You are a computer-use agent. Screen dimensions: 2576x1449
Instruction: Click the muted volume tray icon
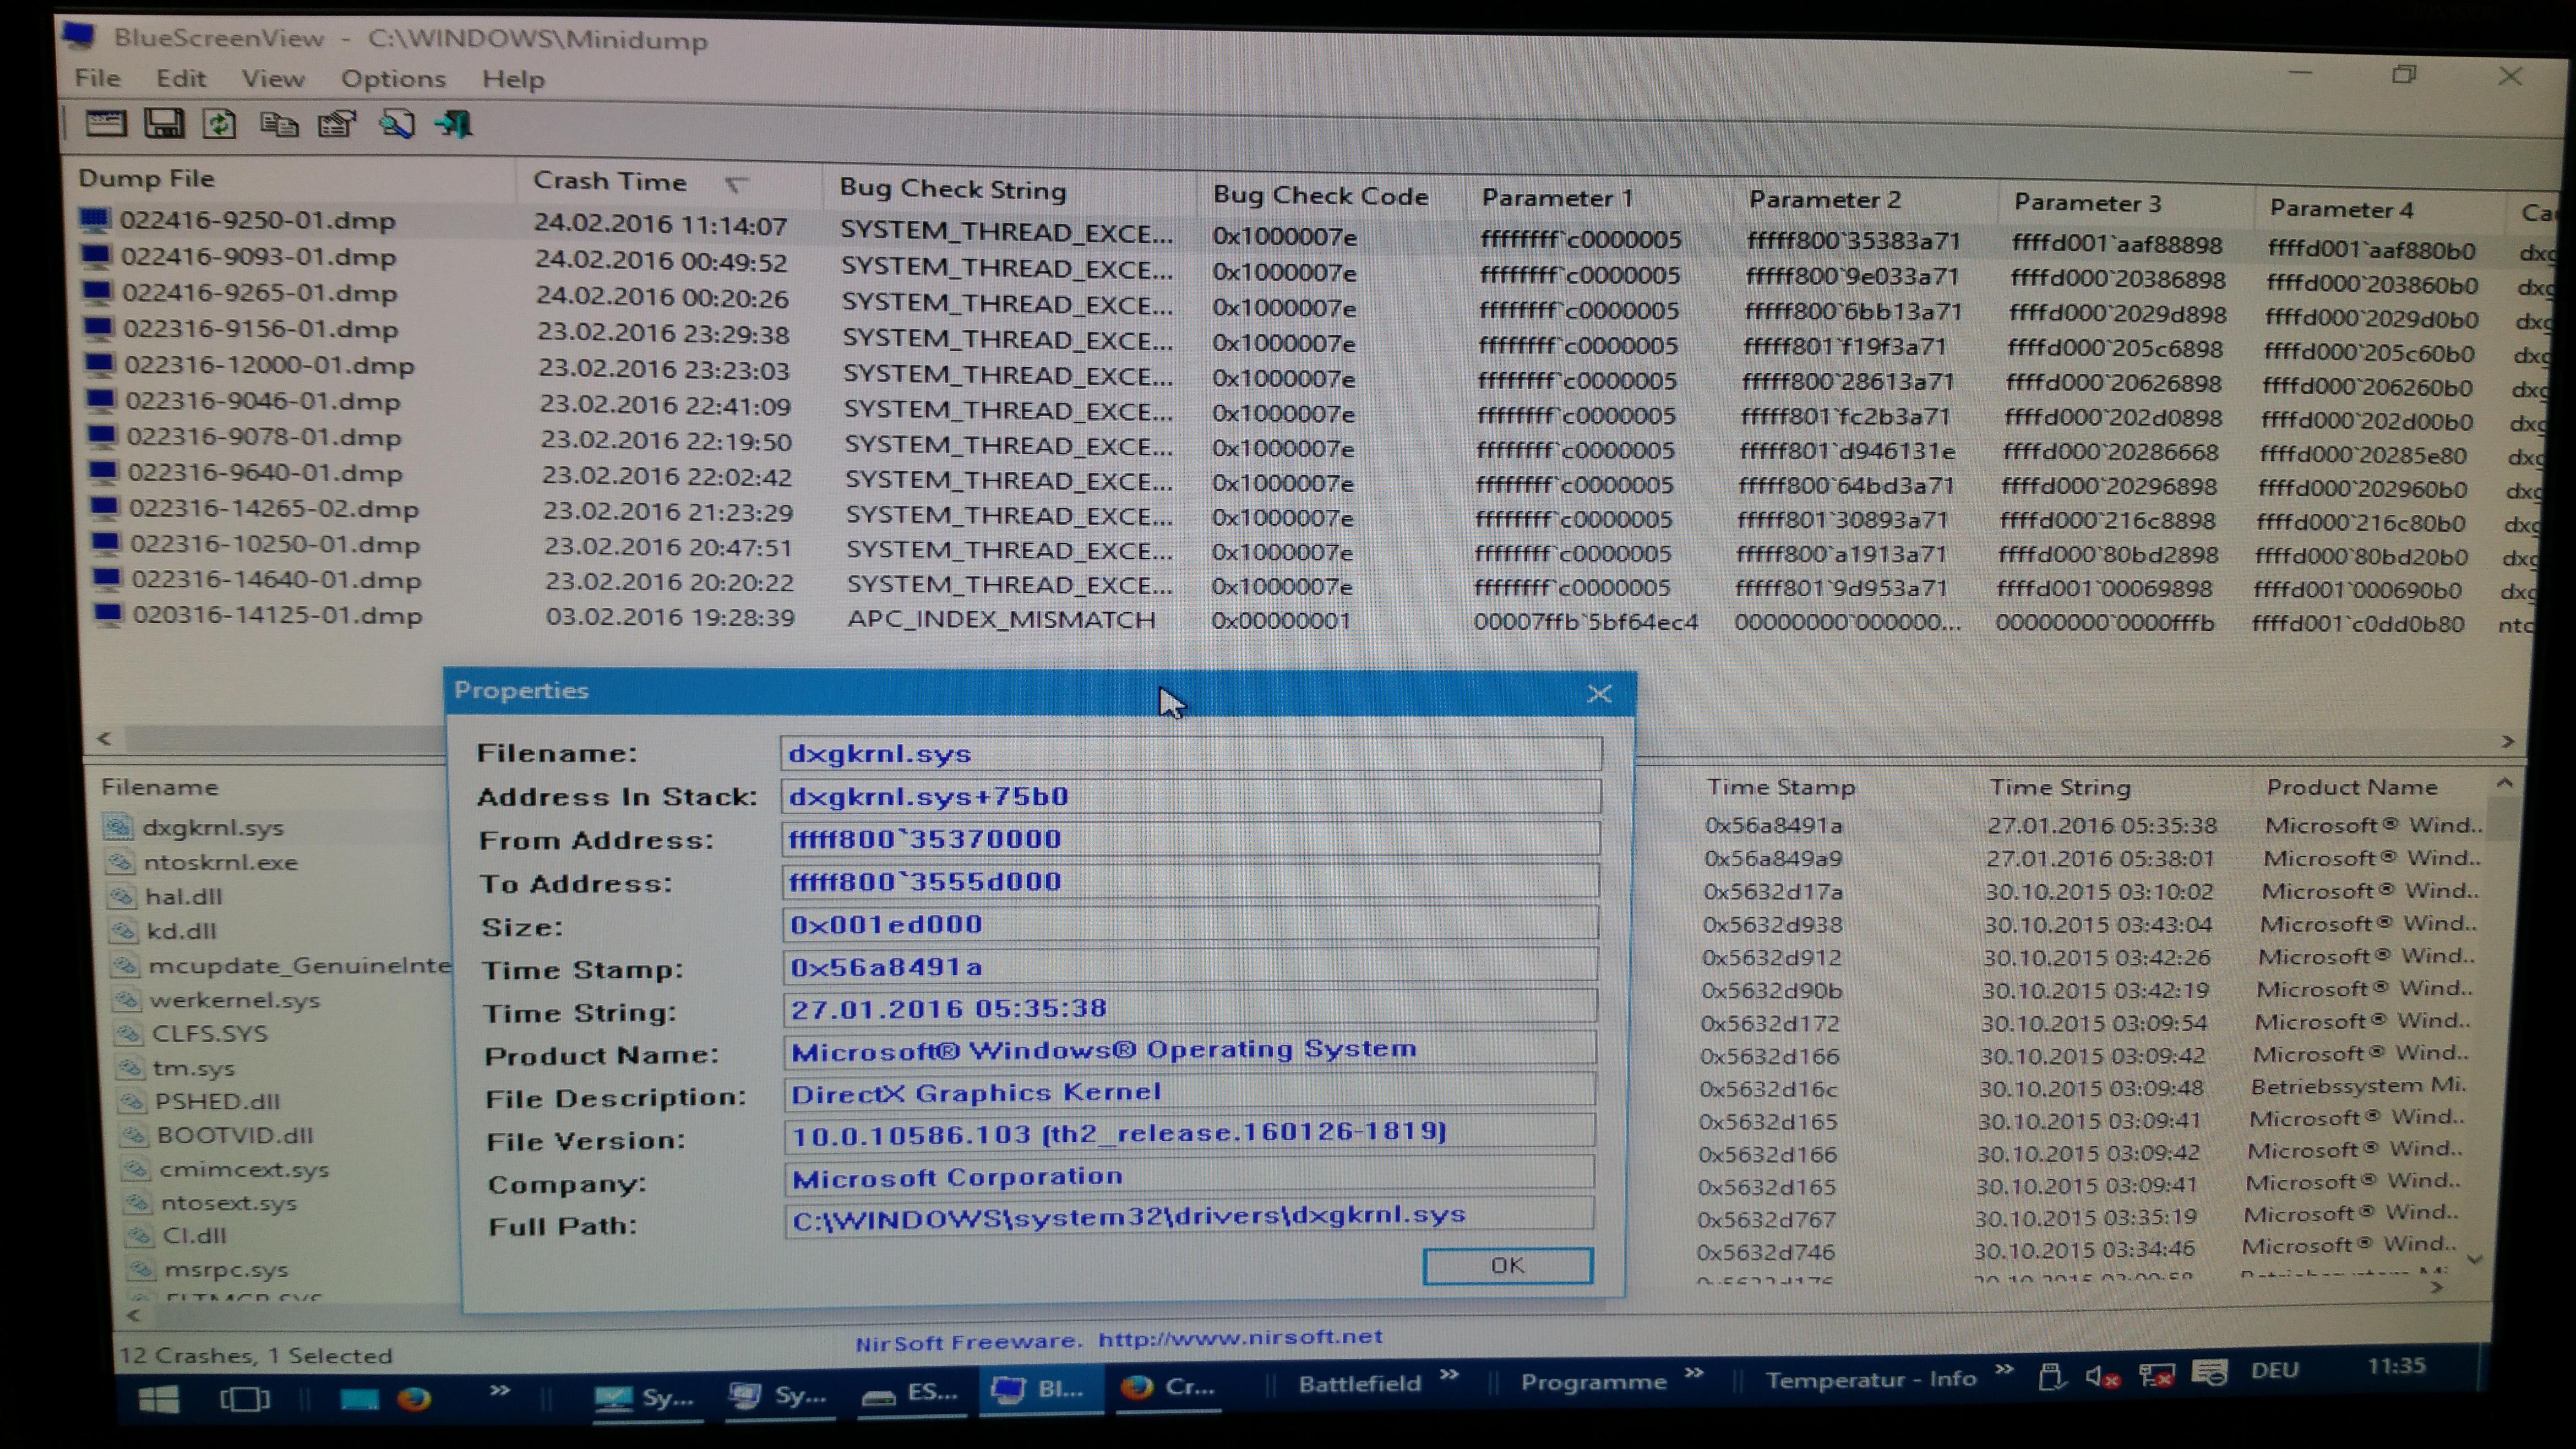[x=2101, y=1377]
